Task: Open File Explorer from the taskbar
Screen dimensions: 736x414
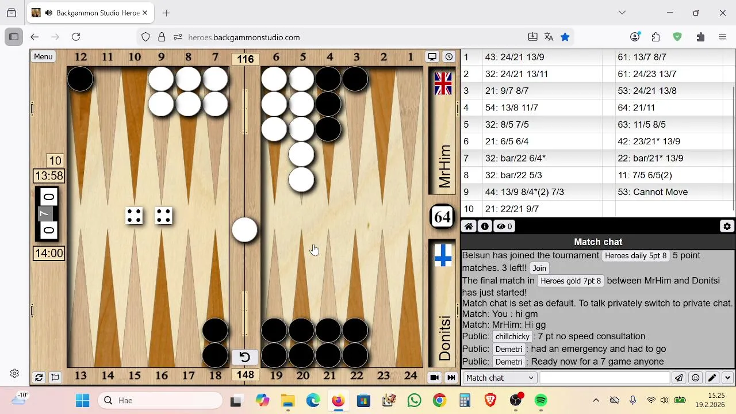Action: coord(287,400)
